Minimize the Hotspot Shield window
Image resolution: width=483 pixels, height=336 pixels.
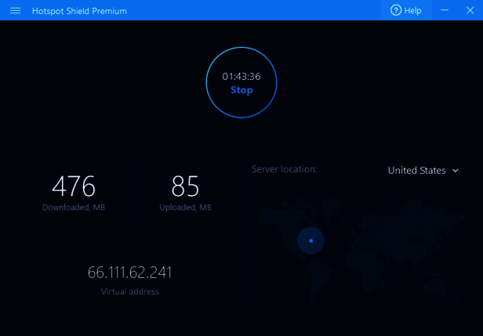(445, 10)
